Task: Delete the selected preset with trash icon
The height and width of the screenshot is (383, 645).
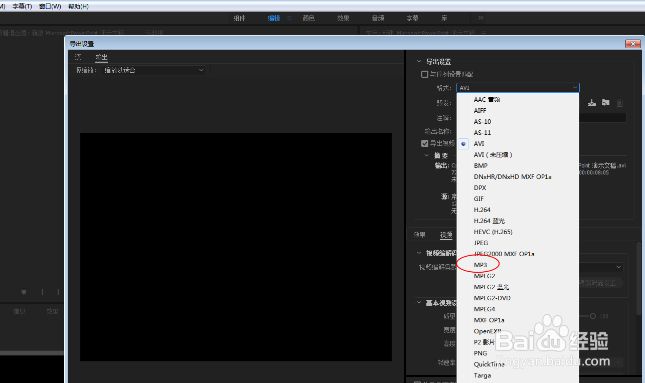Action: pyautogui.click(x=619, y=103)
